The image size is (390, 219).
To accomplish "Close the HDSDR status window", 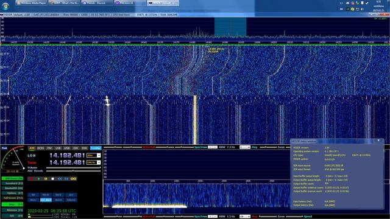I will 378,141.
